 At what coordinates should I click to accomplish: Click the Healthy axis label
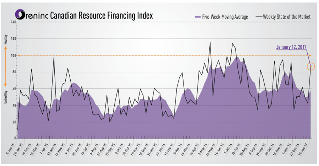coord(5,39)
